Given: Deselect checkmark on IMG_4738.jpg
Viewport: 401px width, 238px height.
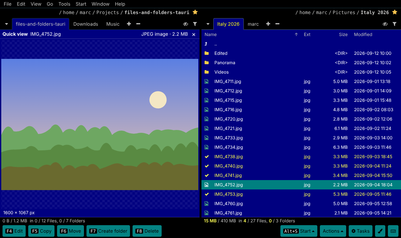Looking at the screenshot, I should point(206,157).
